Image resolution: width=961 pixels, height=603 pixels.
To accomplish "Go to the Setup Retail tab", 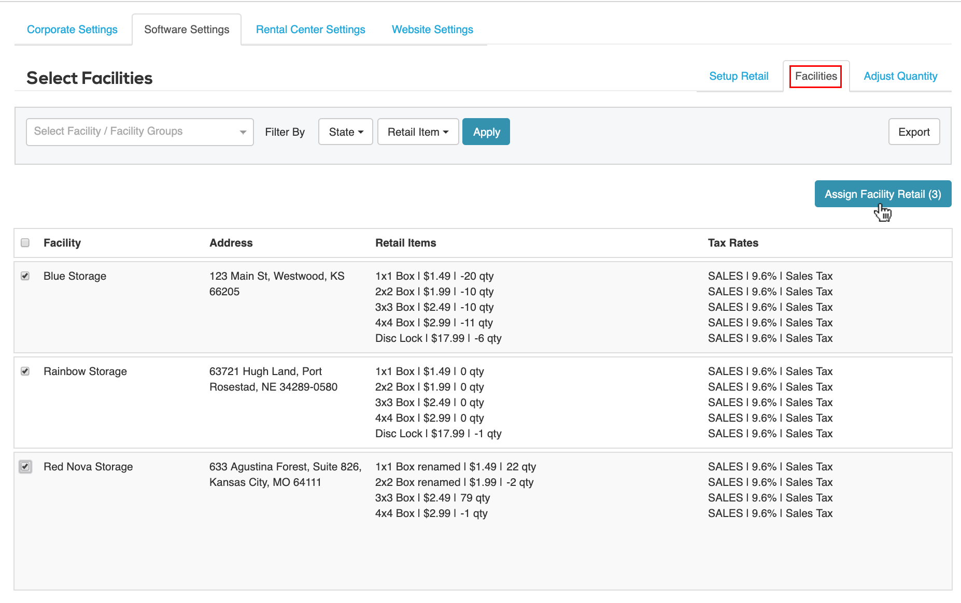I will point(739,76).
